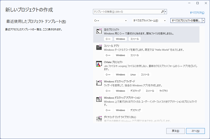
Task: Click the Linux tag under CMake プロジェクト
Action: click(133, 75)
